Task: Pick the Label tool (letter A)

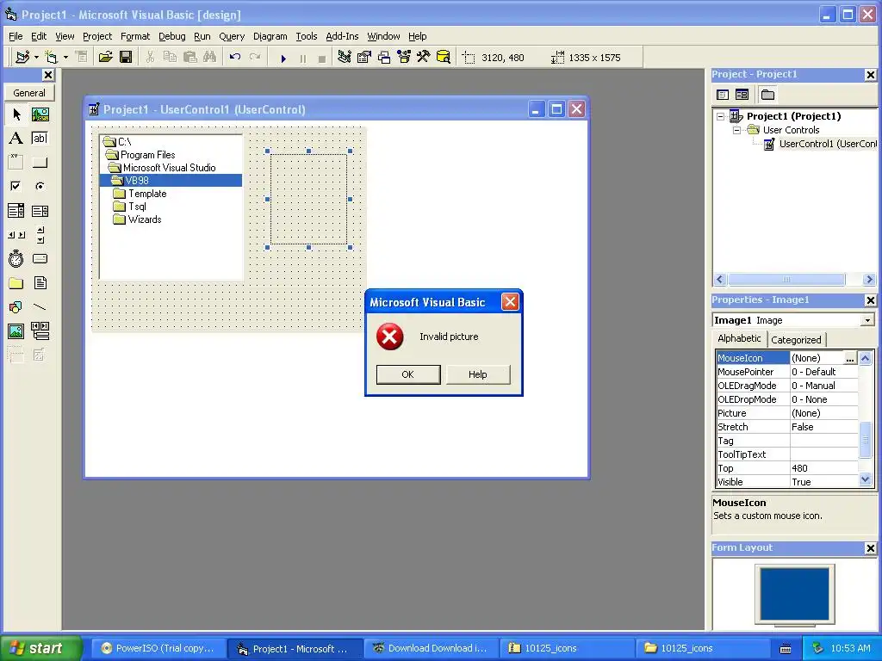Action: tap(16, 139)
